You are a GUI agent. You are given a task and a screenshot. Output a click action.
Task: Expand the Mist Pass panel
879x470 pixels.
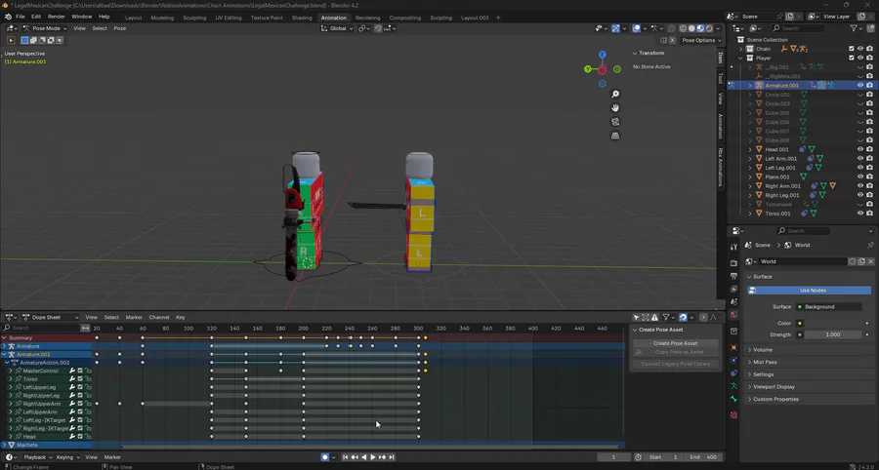coord(764,362)
